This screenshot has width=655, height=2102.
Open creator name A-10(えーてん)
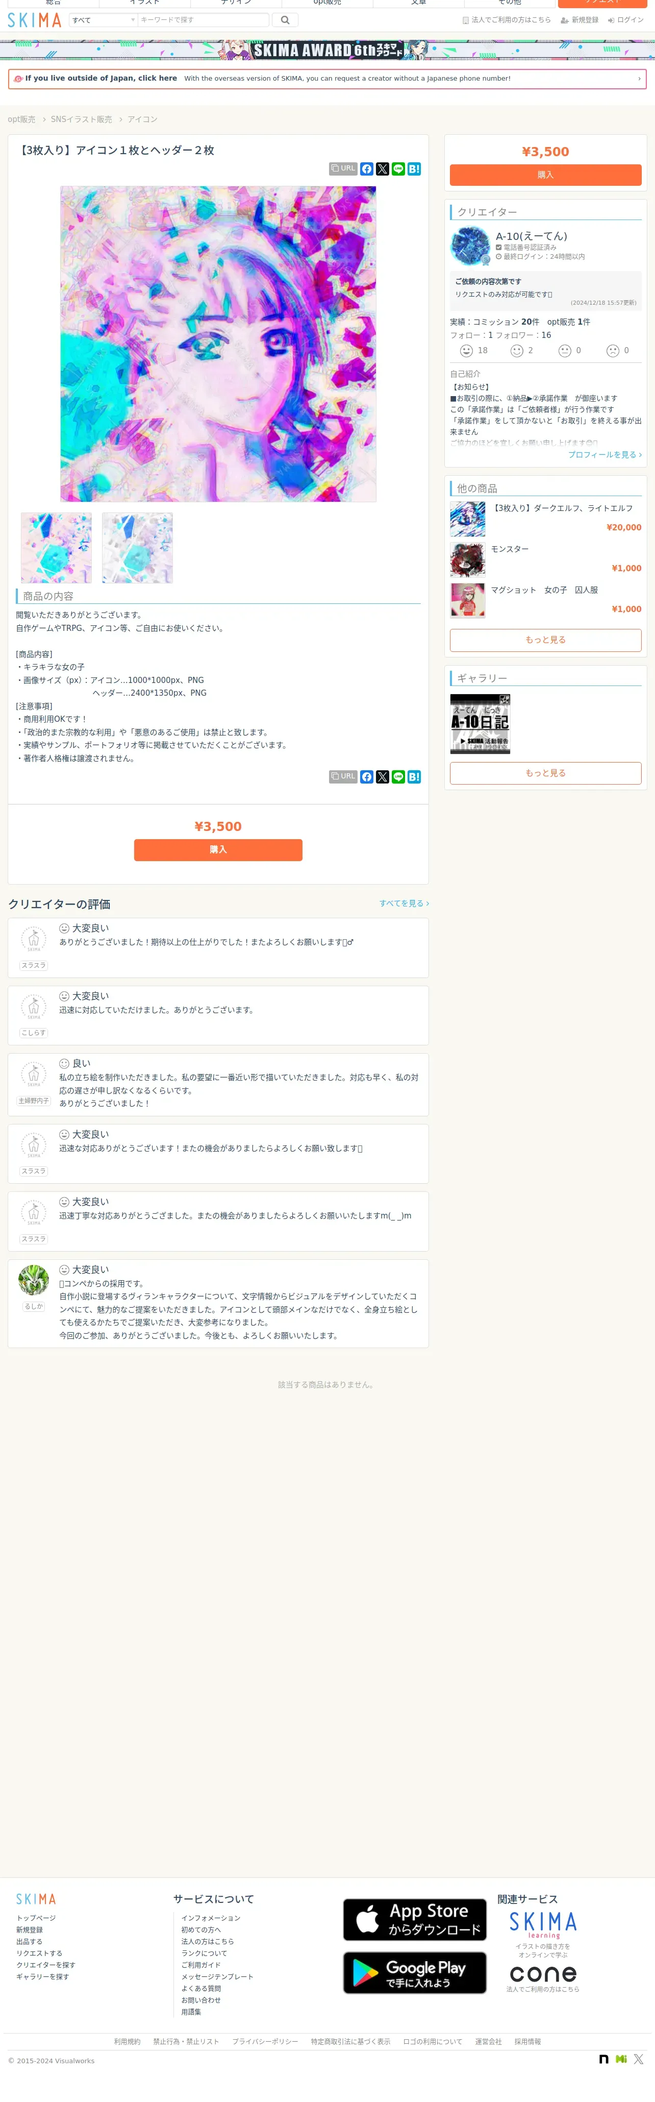point(531,236)
